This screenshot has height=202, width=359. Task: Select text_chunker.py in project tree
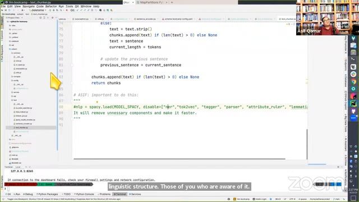coord(31,127)
